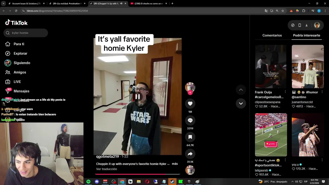
Task: Click the search field with 'kyler homie'
Action: pyautogui.click(x=26, y=33)
